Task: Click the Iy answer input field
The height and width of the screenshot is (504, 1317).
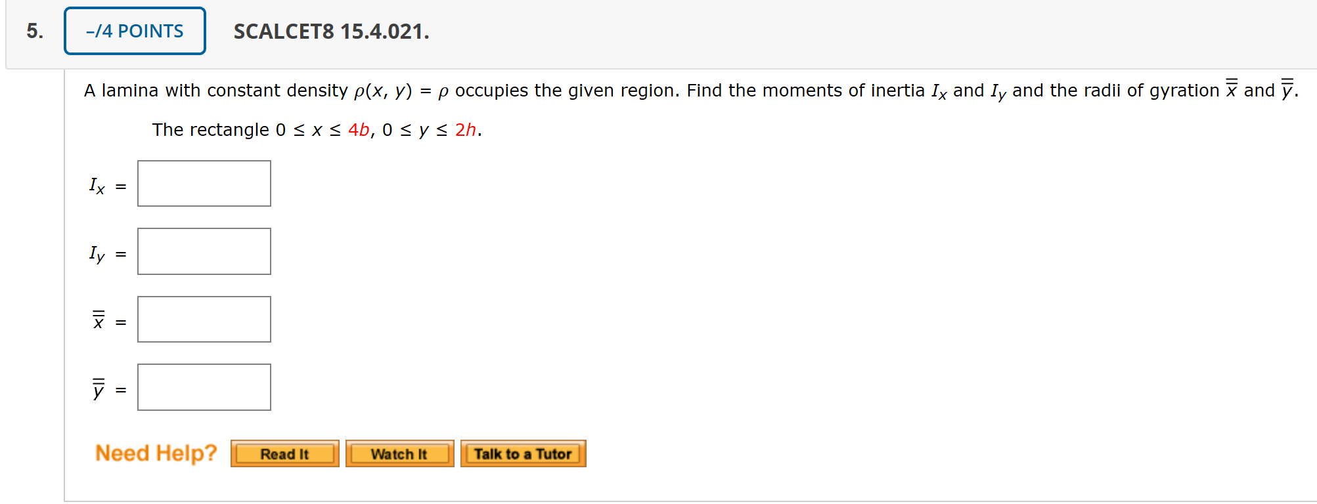Action: coord(204,251)
